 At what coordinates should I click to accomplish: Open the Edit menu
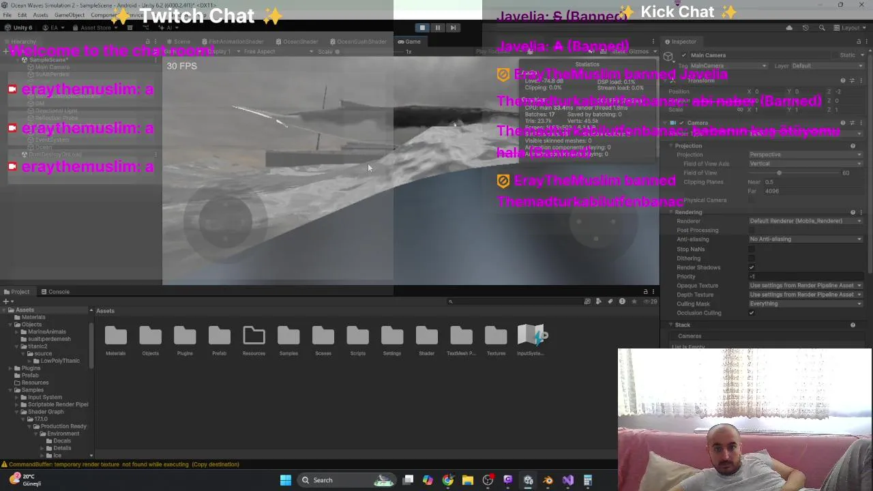(23, 15)
